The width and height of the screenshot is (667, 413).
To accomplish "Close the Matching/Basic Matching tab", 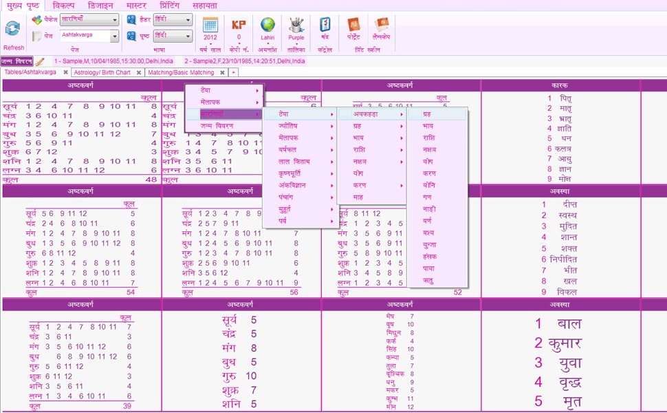I will pyautogui.click(x=222, y=73).
